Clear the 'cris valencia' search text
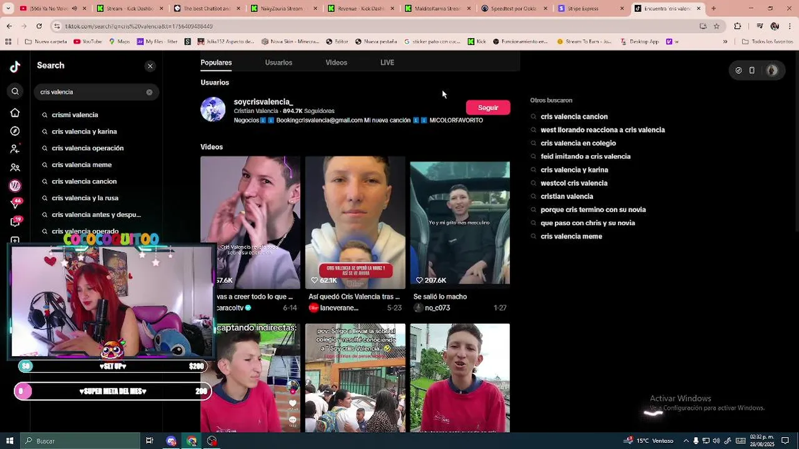The image size is (799, 449). [149, 92]
